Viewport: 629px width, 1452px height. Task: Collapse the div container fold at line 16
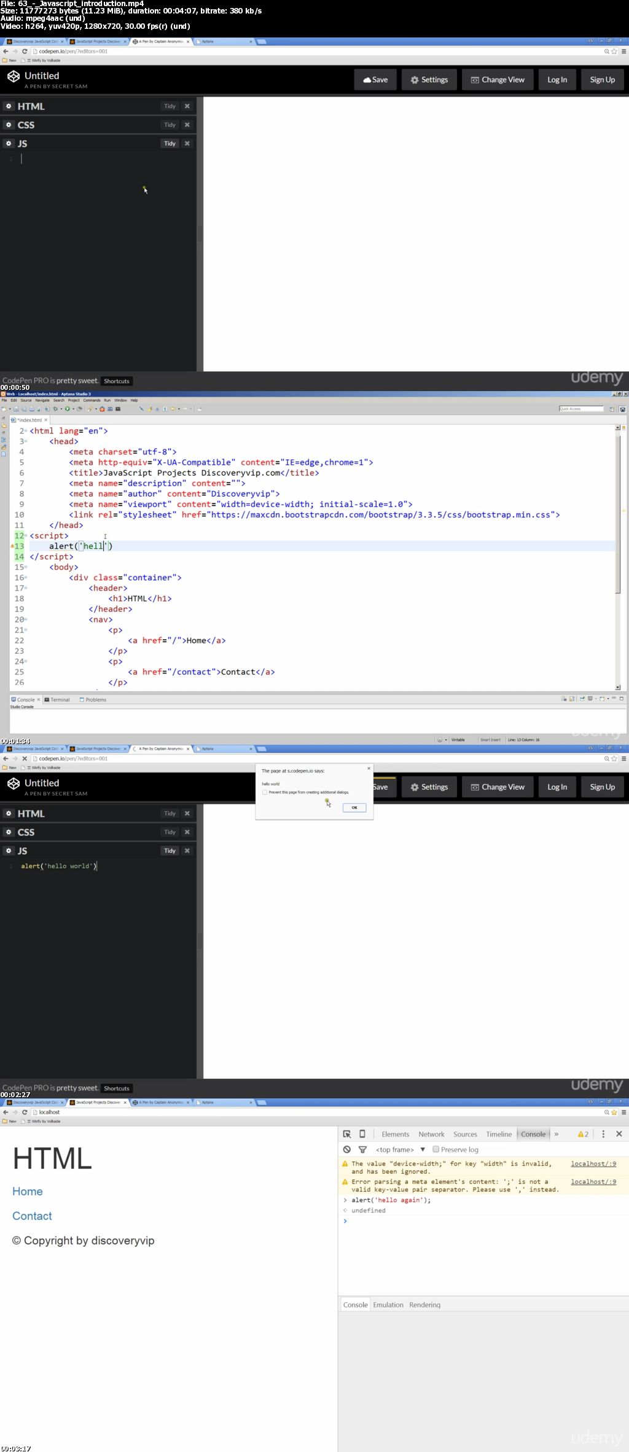(26, 578)
